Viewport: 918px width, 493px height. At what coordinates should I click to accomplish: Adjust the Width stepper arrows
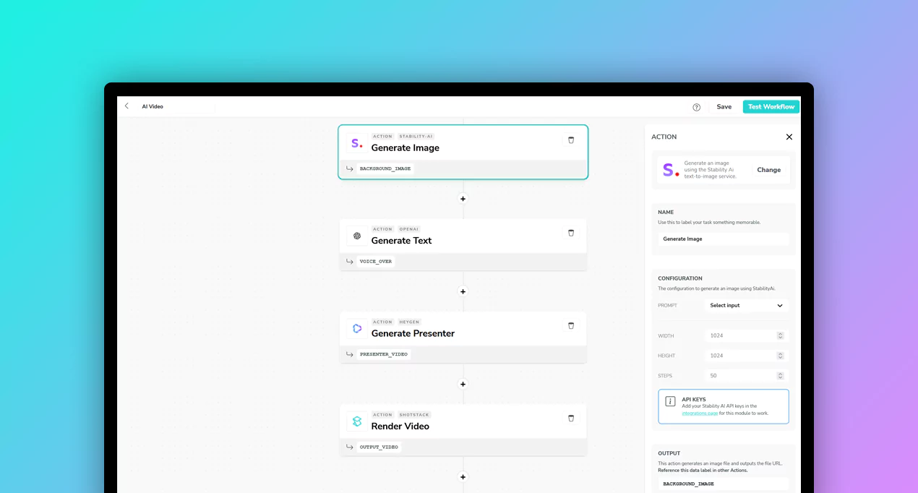point(780,335)
